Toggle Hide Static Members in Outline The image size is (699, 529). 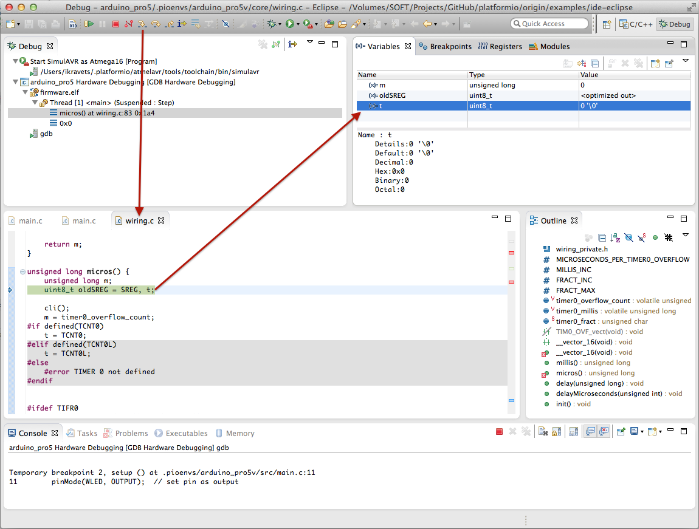point(642,237)
